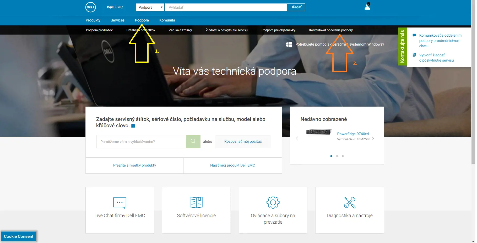
Task: Click the service tag search field
Action: click(141, 142)
